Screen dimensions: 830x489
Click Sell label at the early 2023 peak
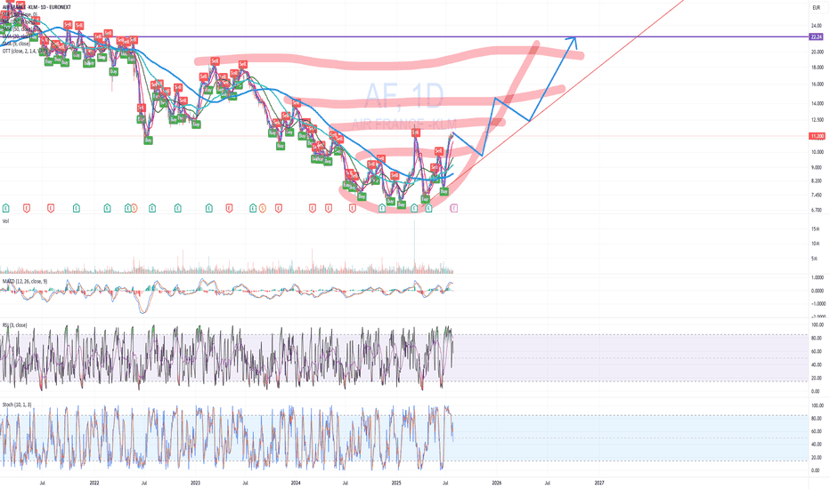coord(215,62)
